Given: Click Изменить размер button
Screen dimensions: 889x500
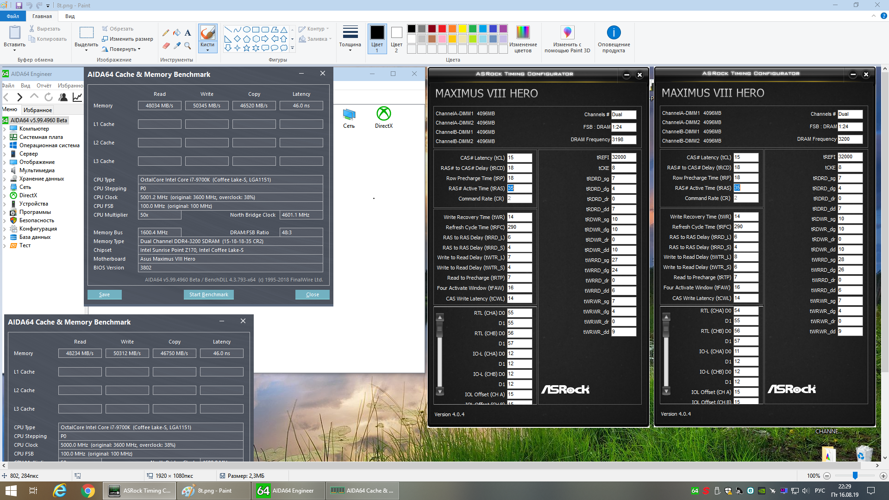Looking at the screenshot, I should pos(127,39).
